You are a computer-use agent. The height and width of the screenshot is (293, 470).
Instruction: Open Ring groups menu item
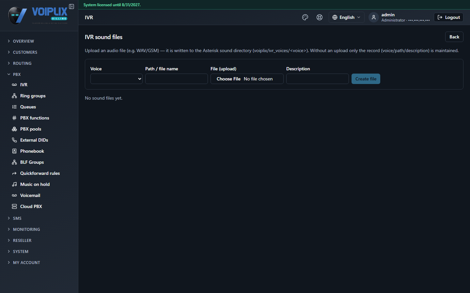41,96
